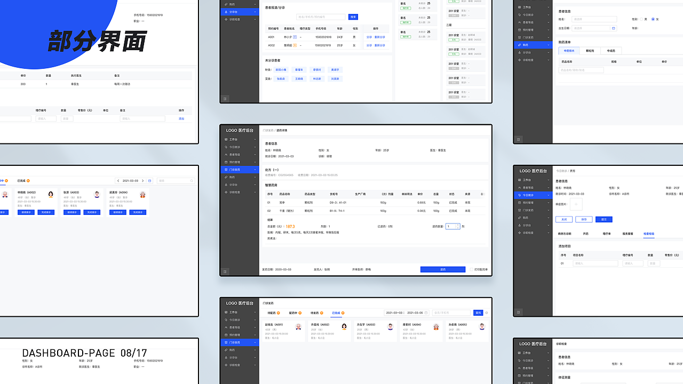Switch to 配药中 tab
The height and width of the screenshot is (384, 683).
point(295,313)
